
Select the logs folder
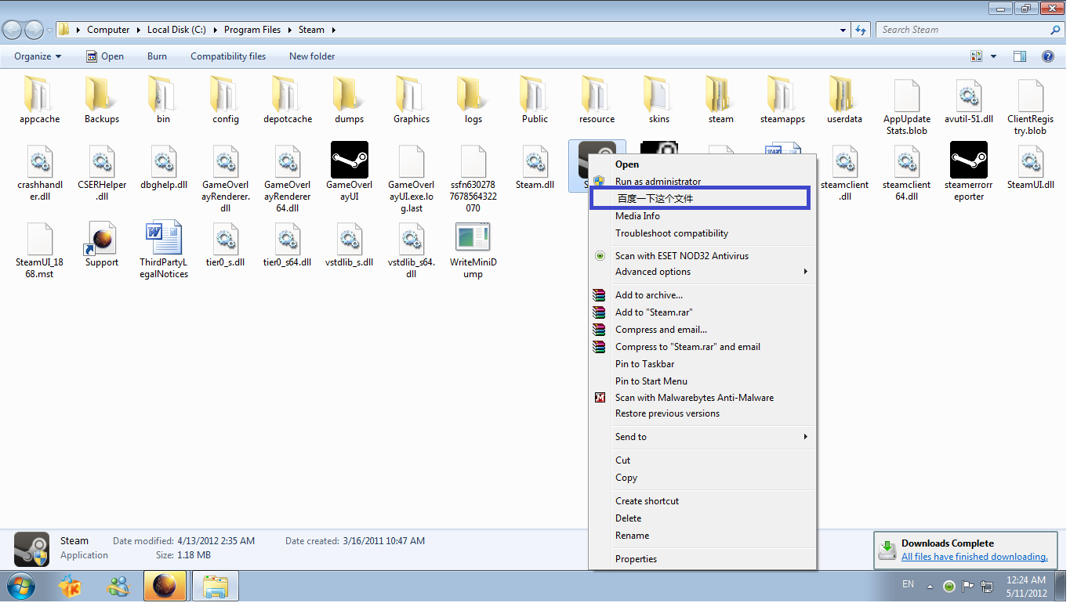coord(473,100)
